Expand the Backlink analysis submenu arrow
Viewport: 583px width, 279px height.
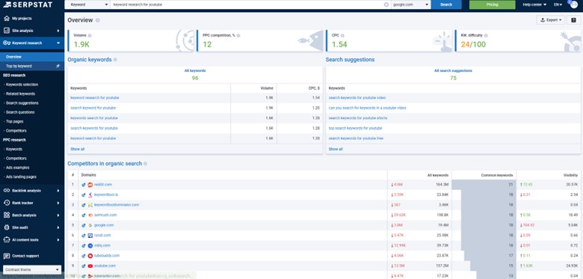coord(58,191)
